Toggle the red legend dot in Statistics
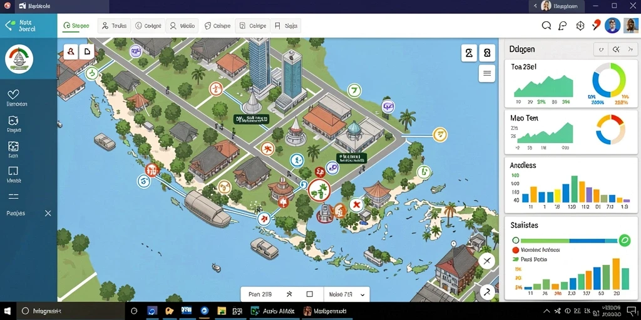 (x=516, y=250)
